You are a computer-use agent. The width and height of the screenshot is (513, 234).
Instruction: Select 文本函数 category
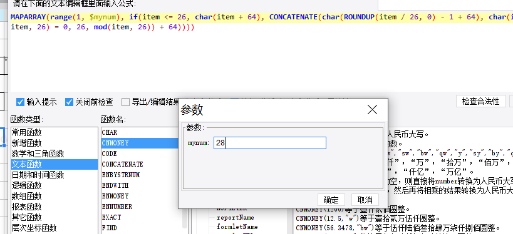[54, 164]
